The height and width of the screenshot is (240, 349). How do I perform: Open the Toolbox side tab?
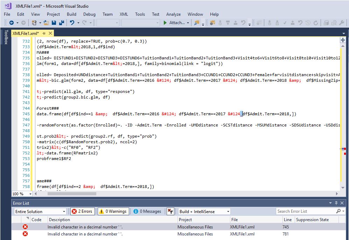[6, 37]
